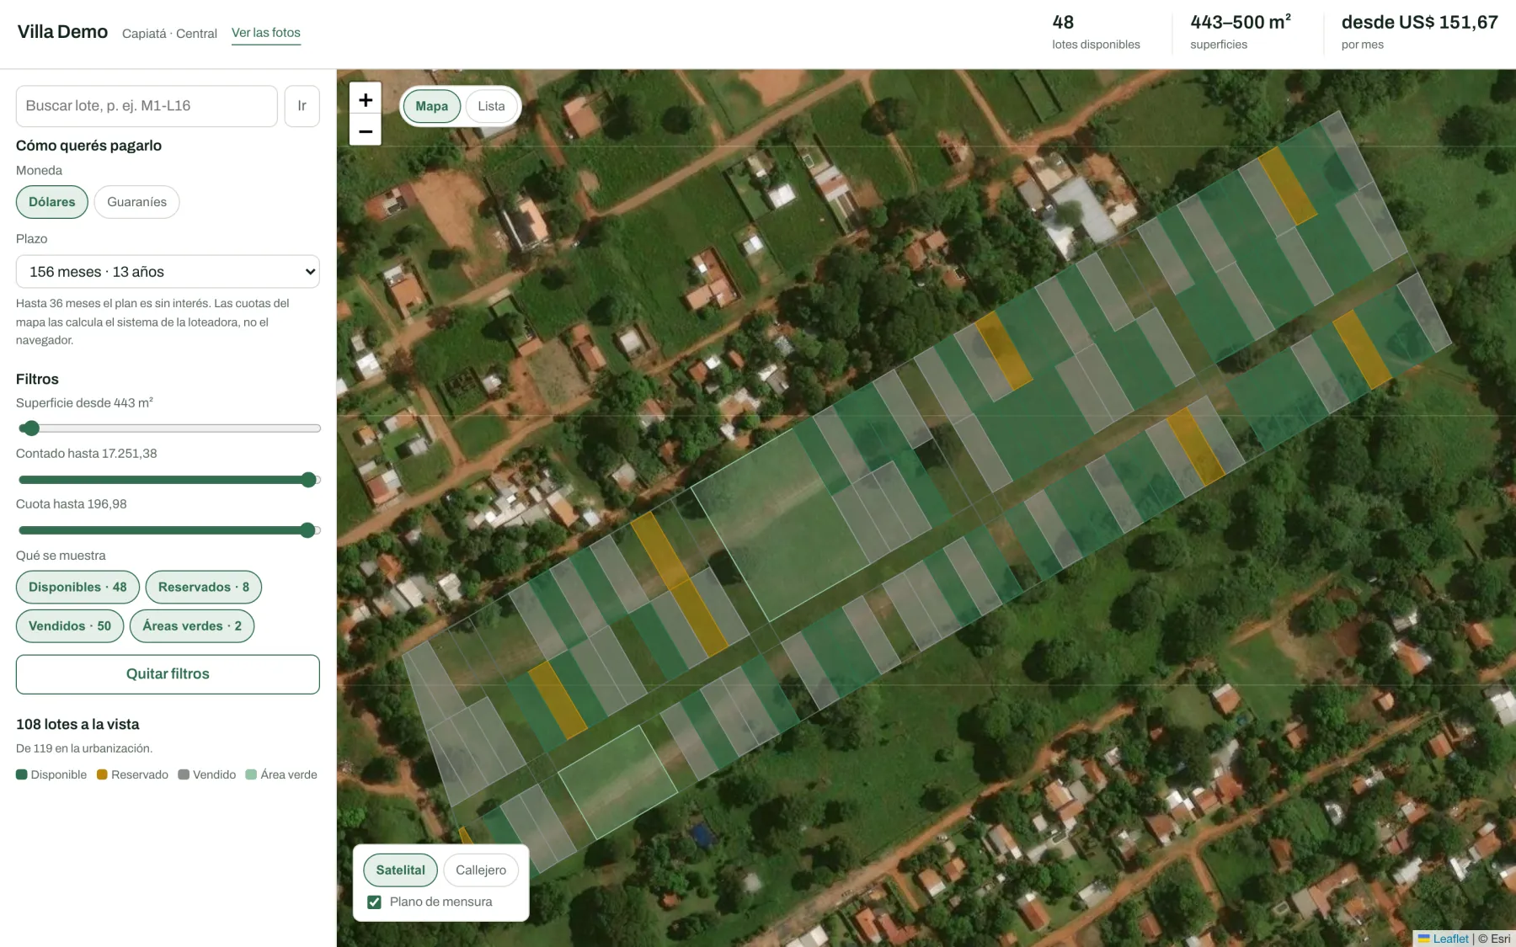The height and width of the screenshot is (947, 1516).
Task: Click the Contado hasta slider handle
Action: pos(309,480)
